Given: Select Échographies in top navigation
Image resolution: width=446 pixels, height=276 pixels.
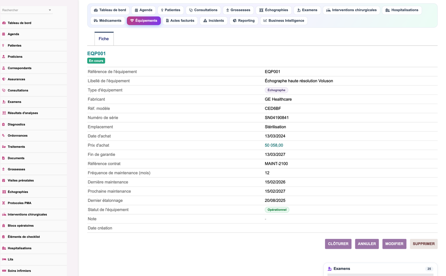Looking at the screenshot, I should 274,10.
